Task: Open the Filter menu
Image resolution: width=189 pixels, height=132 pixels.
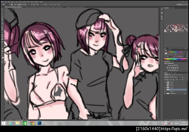Action: [28, 2]
